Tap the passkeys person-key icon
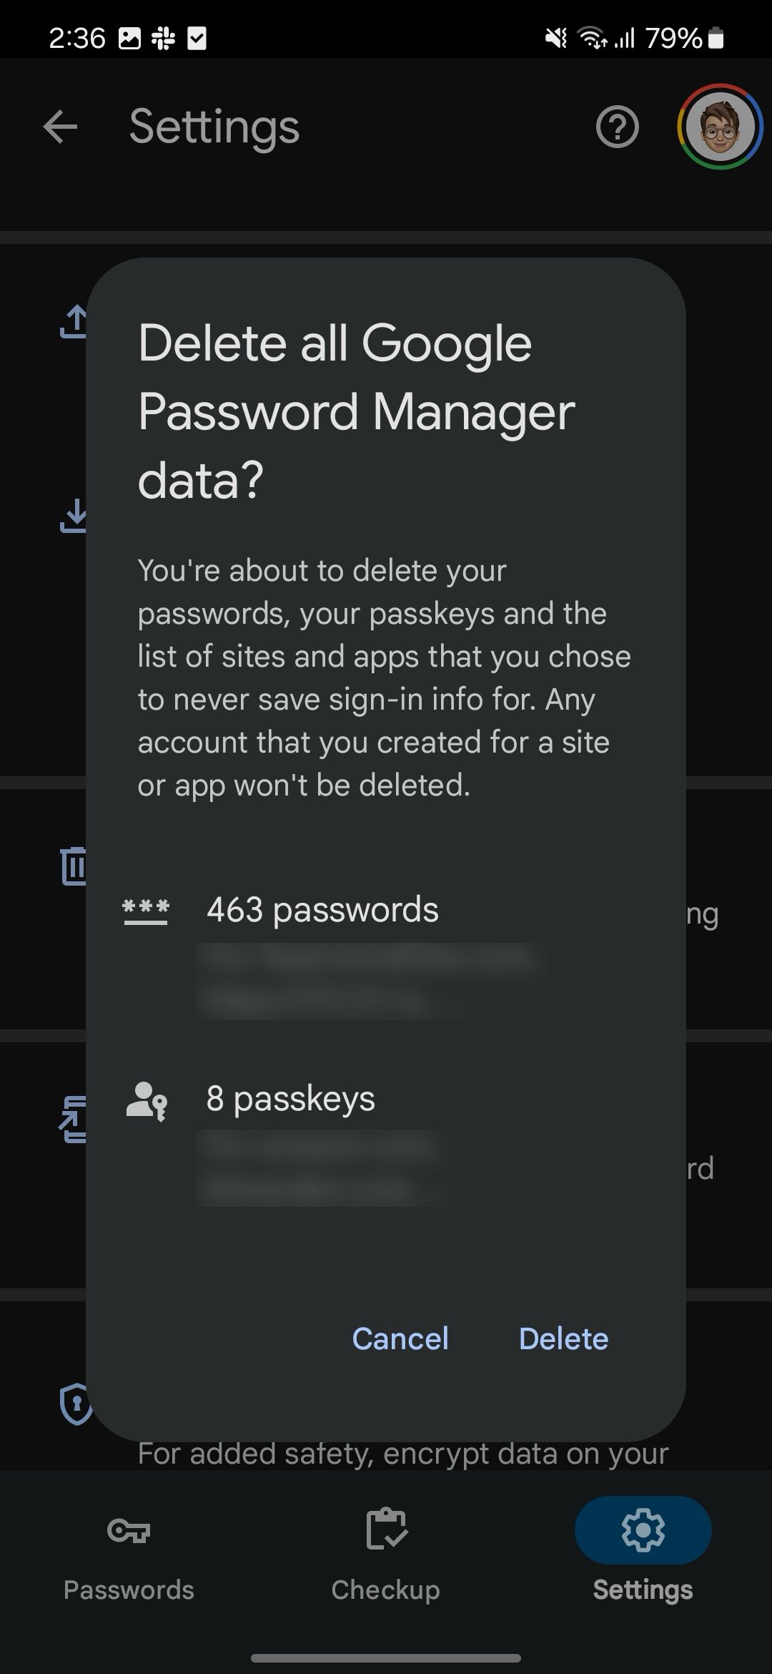 (147, 1100)
